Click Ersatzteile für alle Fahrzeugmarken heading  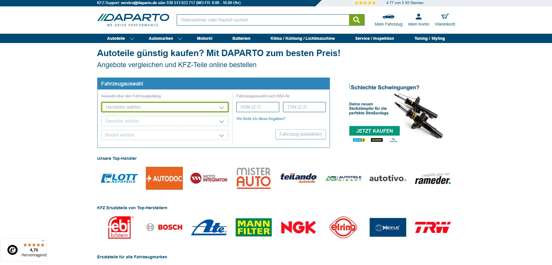132,257
